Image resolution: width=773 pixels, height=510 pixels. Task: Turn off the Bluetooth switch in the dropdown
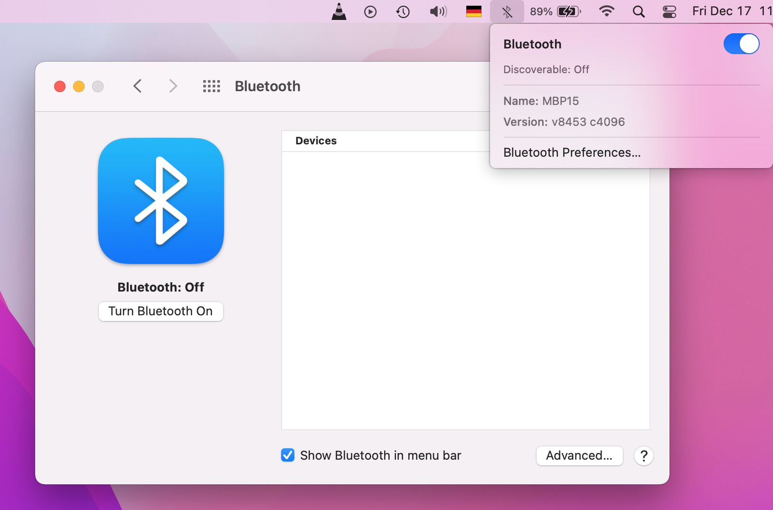(741, 44)
